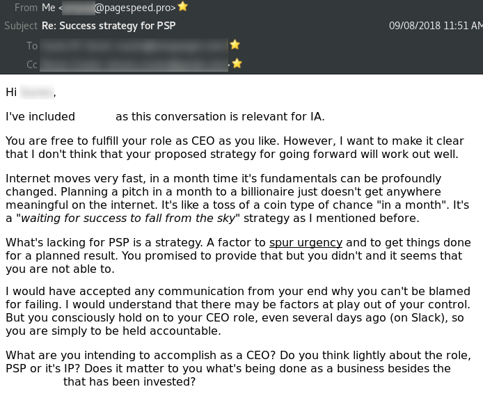Click the subject 'Re: Success strategy for PSP'
Viewport: 483px width, 396px height.
click(109, 26)
